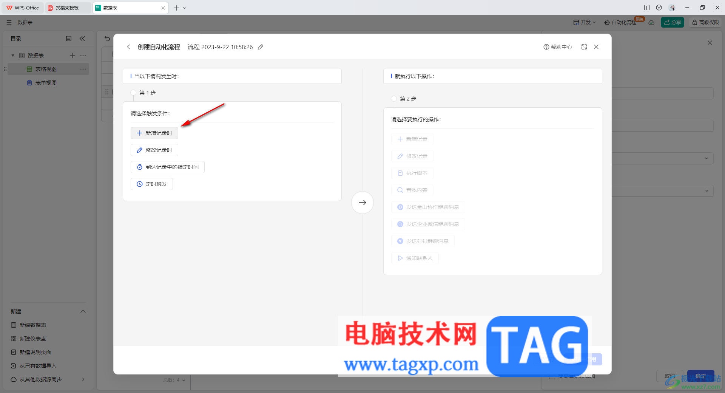725x393 pixels.
Task: Collapse the 数据表 tree node
Action: (13, 56)
